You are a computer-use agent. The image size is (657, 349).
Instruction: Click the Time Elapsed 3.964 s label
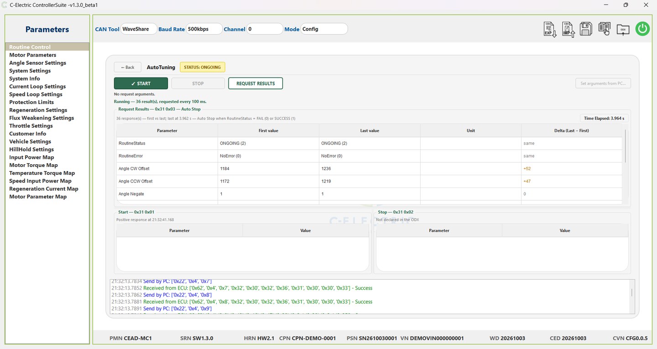point(604,118)
